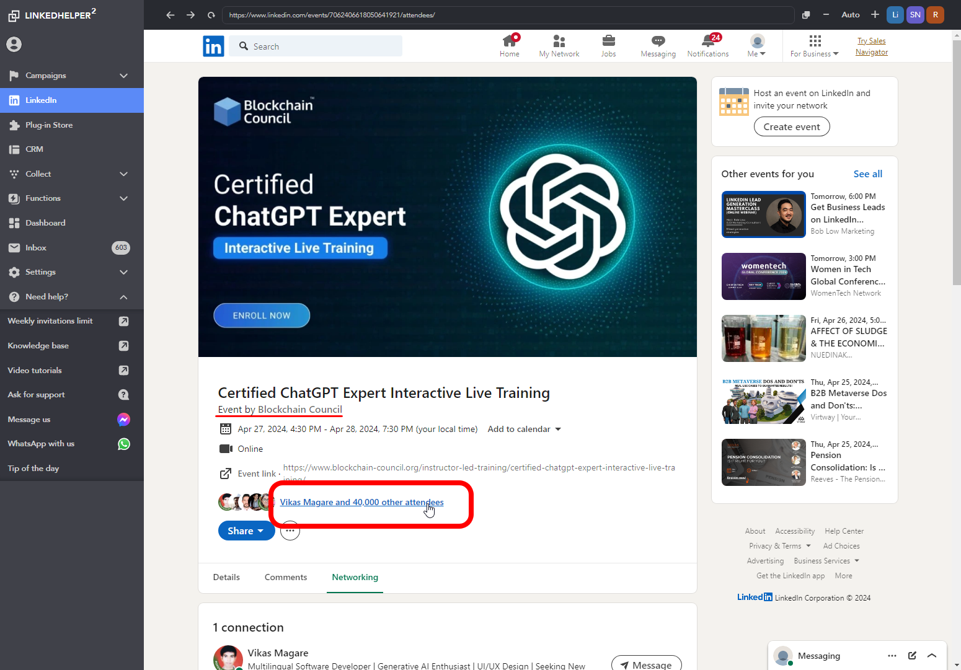The width and height of the screenshot is (961, 670).
Task: Open the Add to calendar dropdown
Action: coord(524,430)
